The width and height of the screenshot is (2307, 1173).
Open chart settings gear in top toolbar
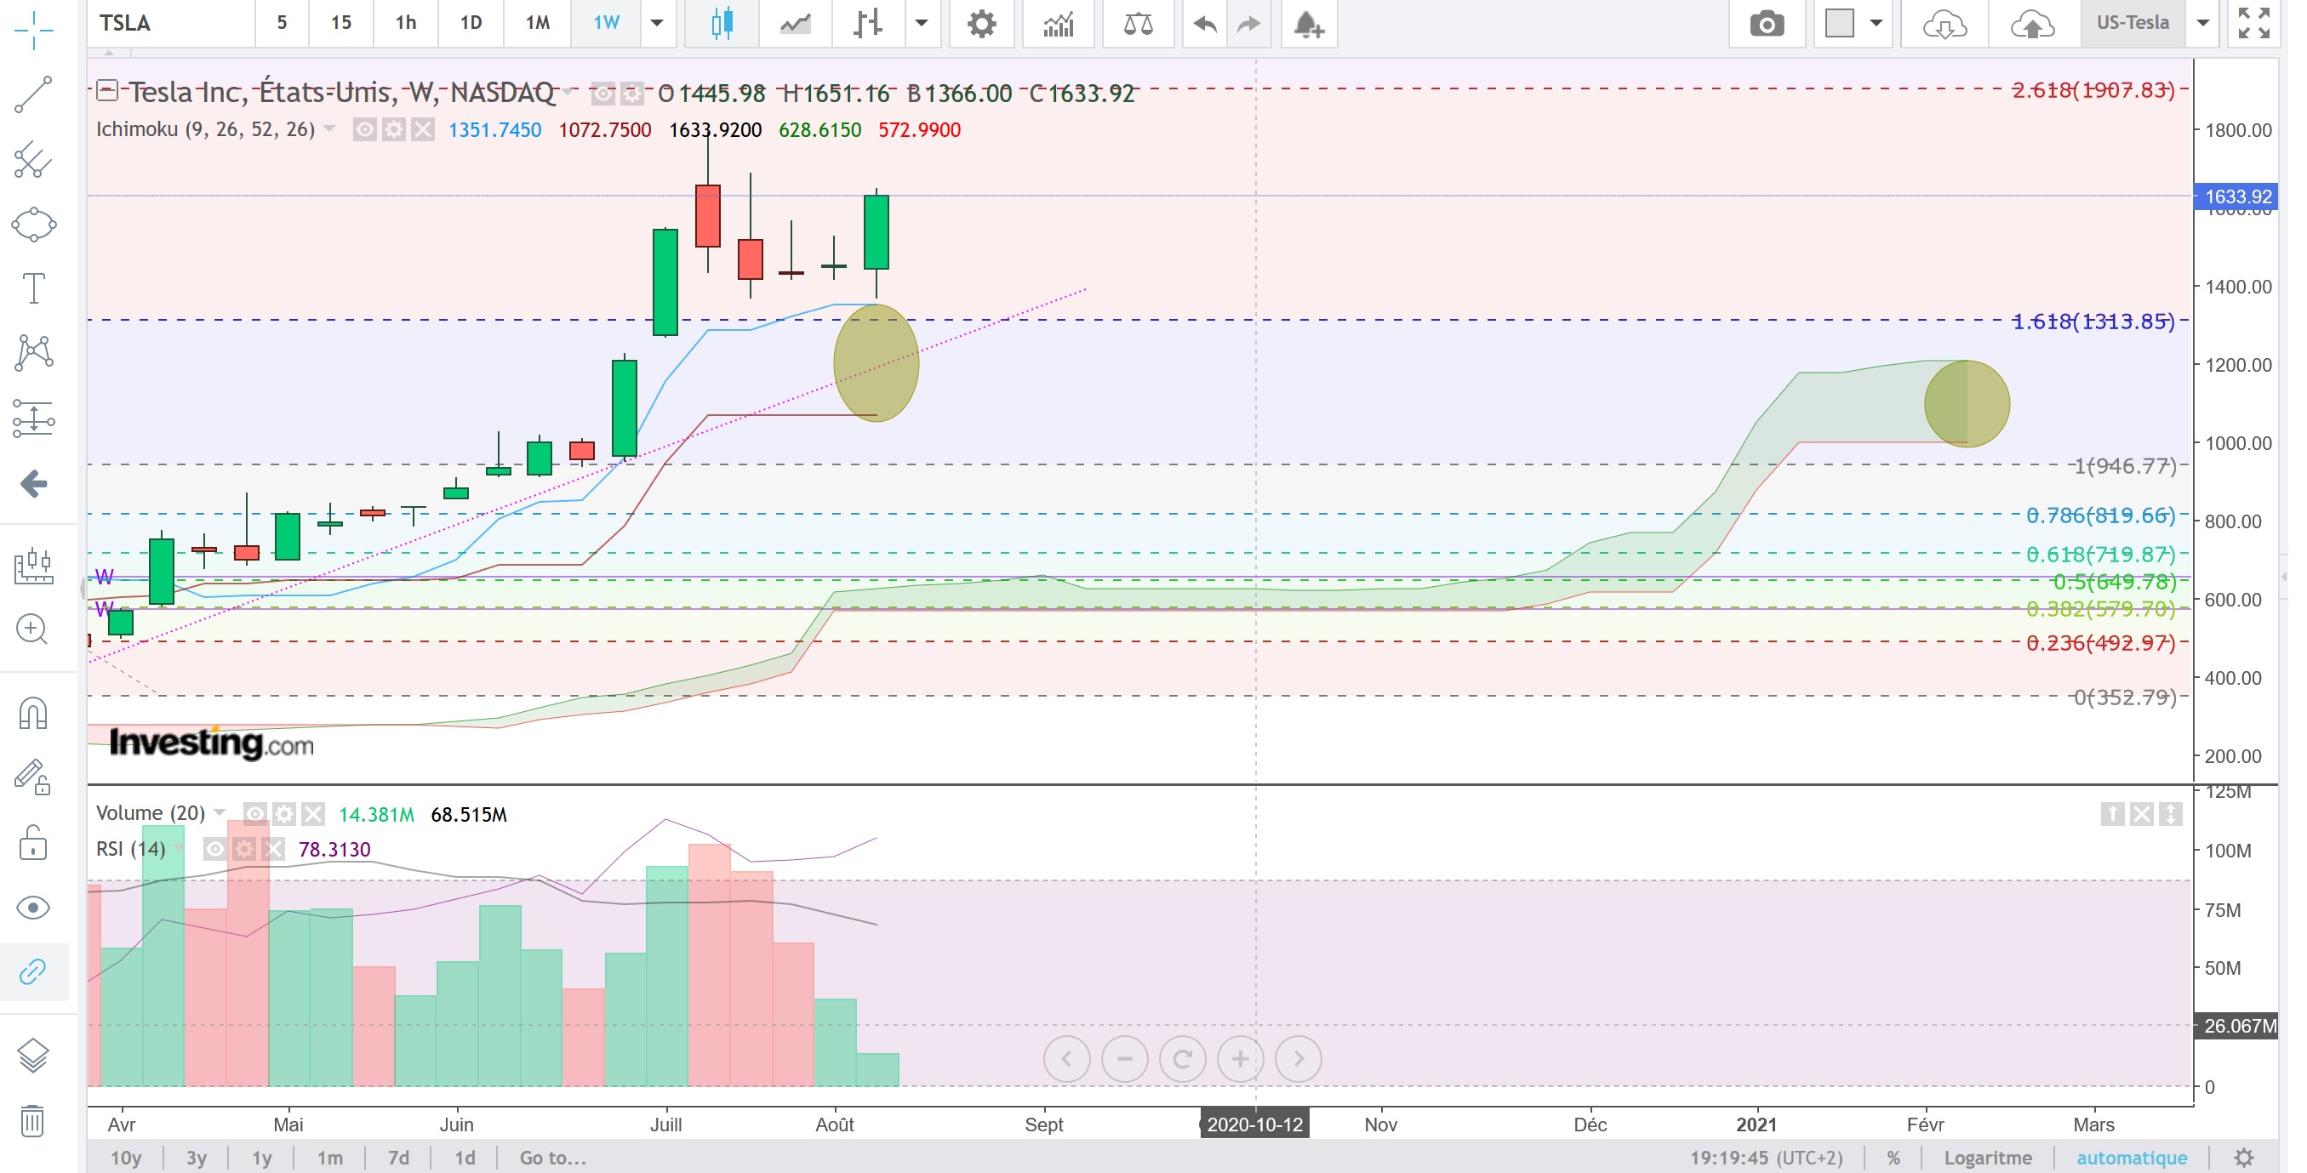click(980, 23)
